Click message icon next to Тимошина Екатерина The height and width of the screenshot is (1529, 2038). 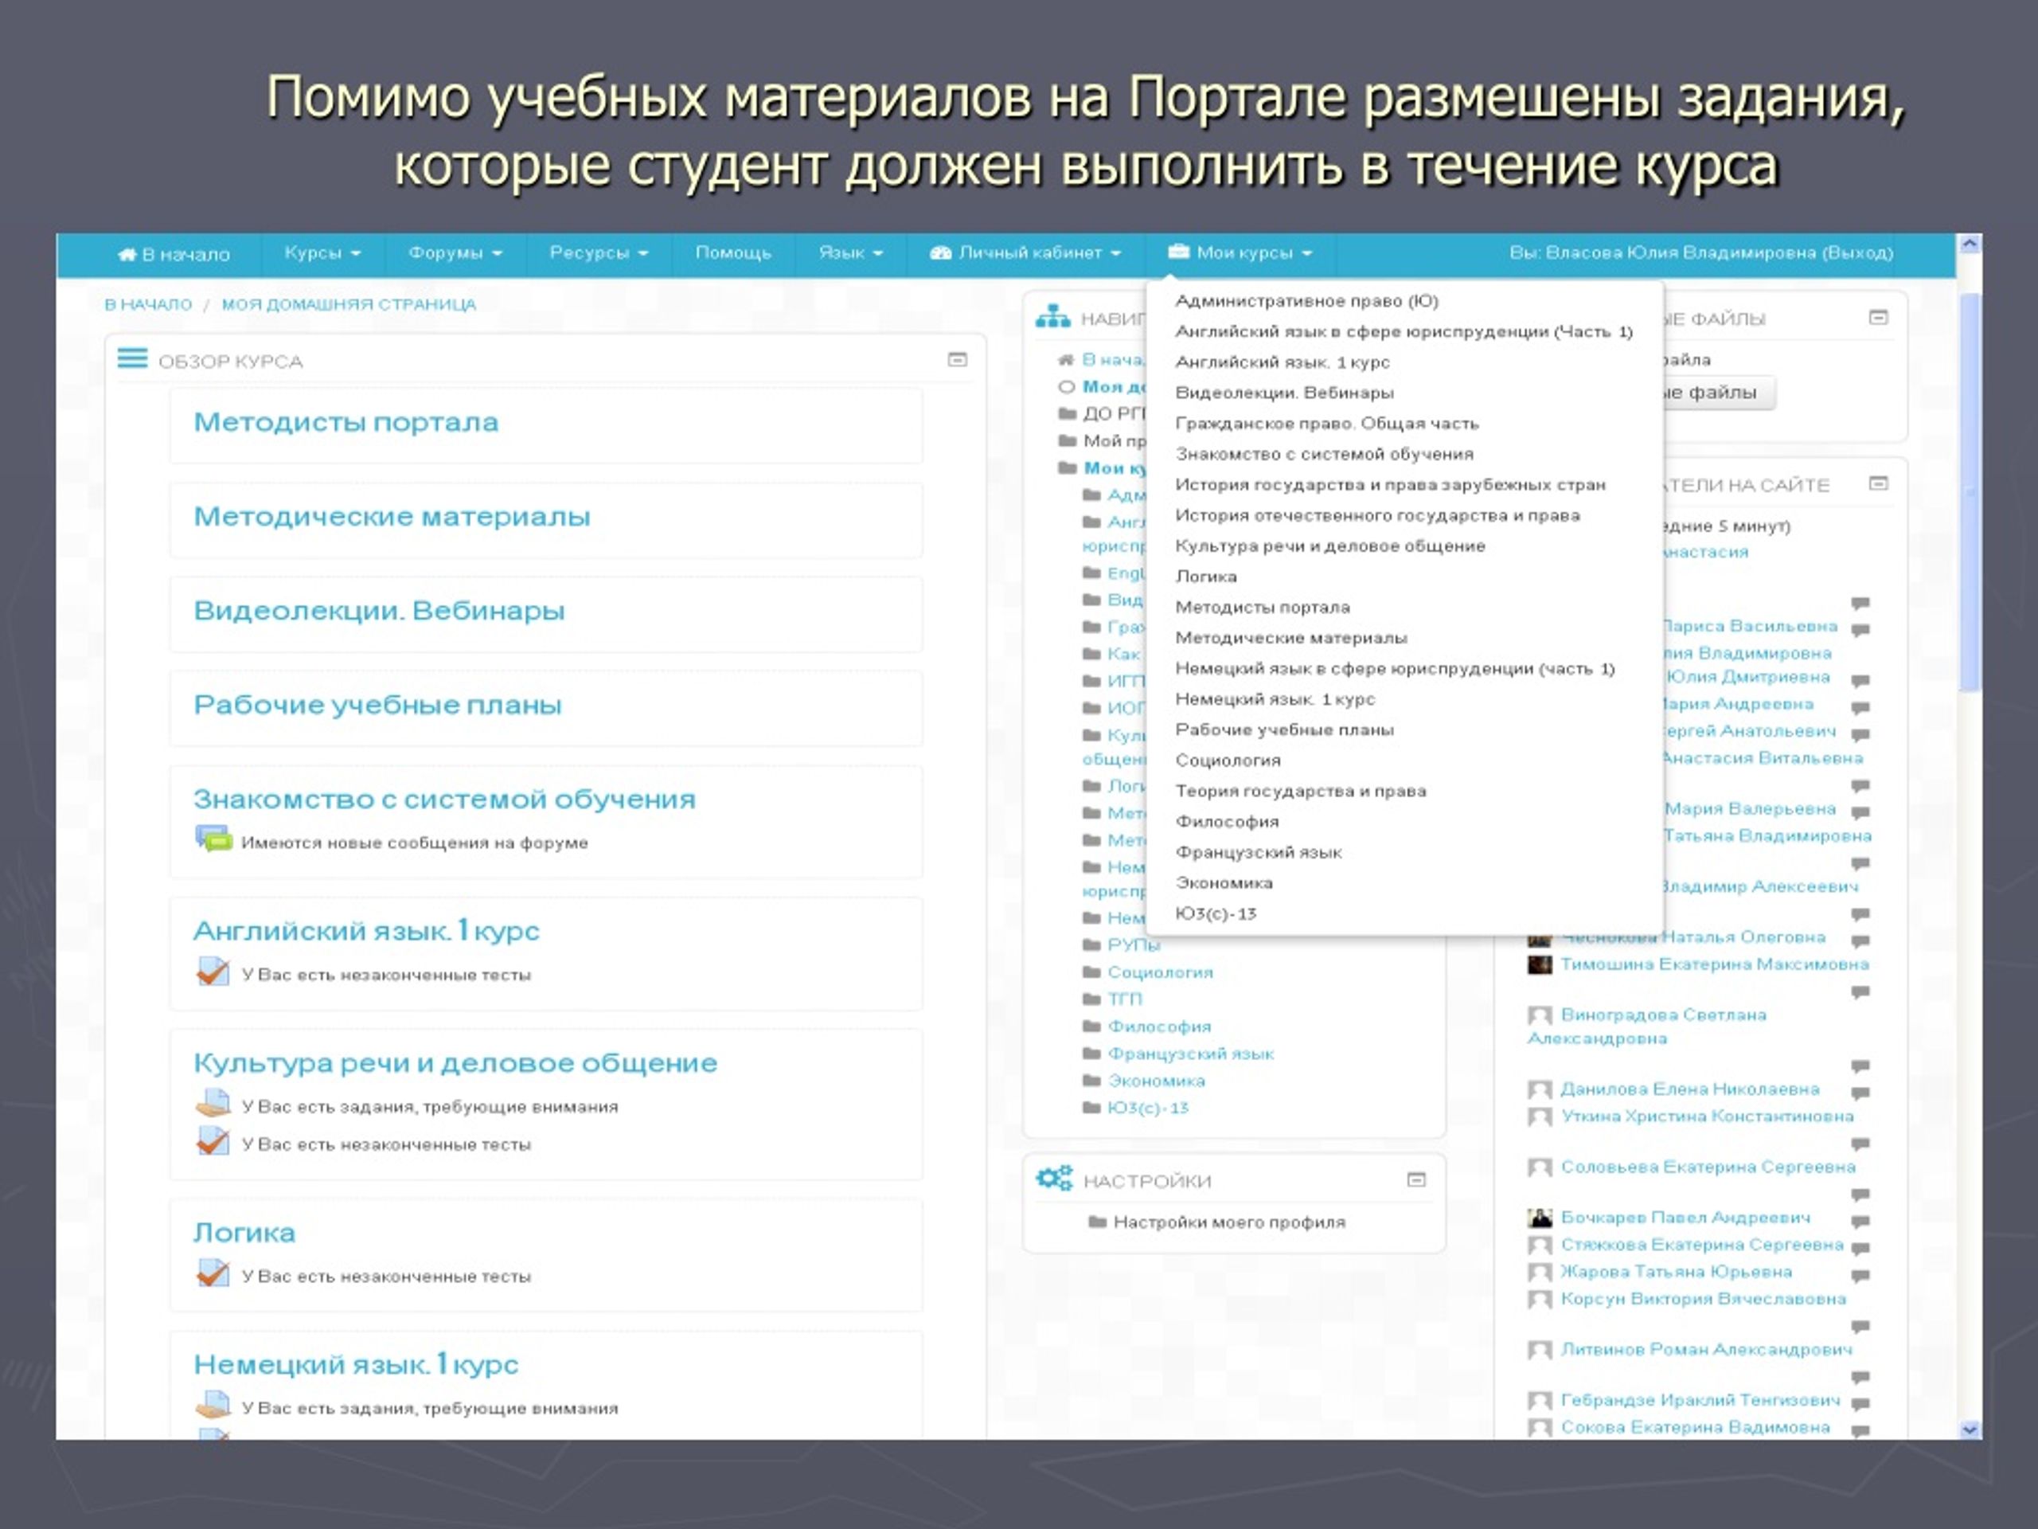click(x=1861, y=992)
